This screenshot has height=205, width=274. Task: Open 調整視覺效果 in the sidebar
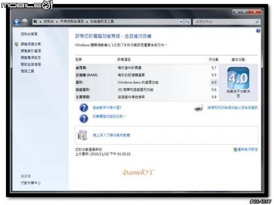(x=31, y=44)
